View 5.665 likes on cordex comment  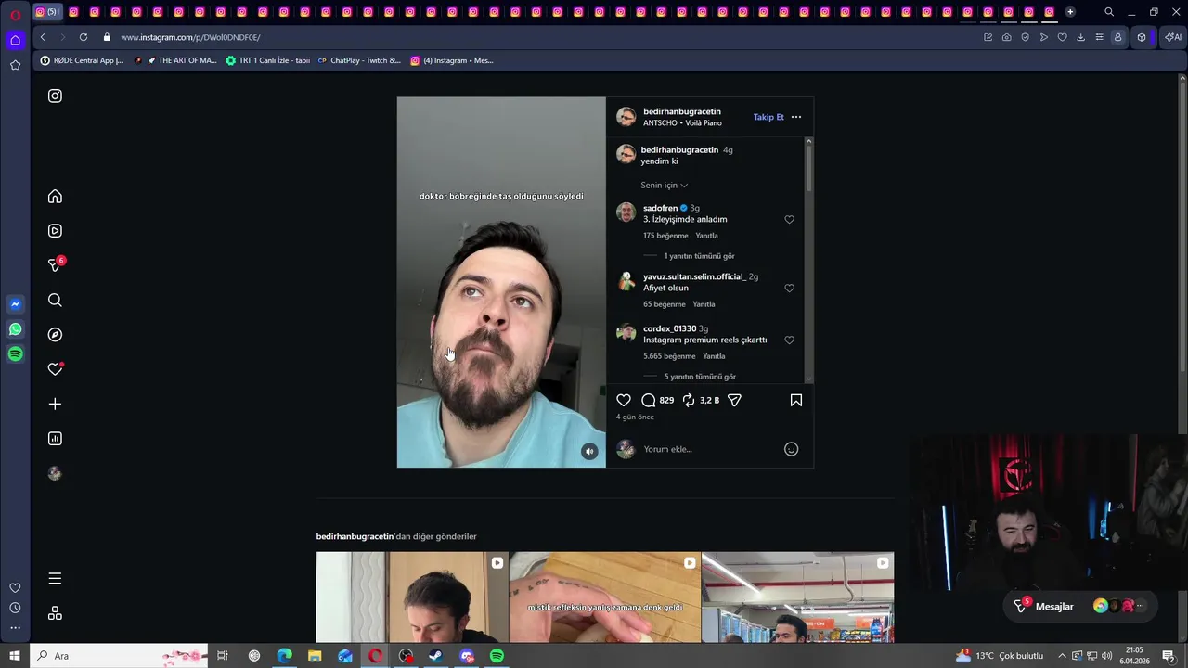click(669, 356)
